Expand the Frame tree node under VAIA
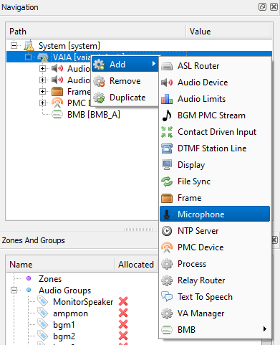This screenshot has width=280, height=345. pos(42,91)
